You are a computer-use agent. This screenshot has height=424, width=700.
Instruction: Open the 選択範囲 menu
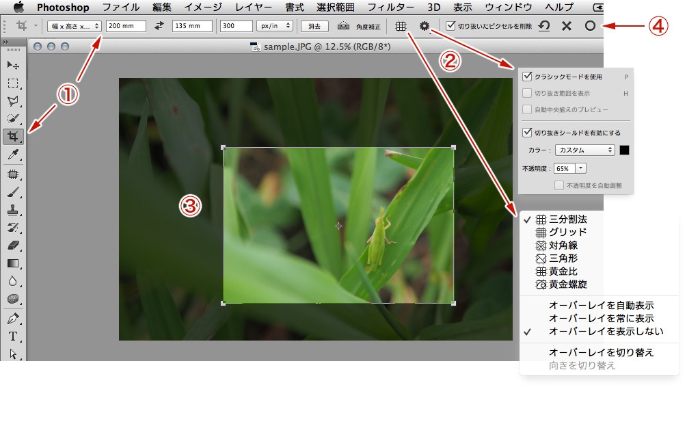(x=336, y=7)
